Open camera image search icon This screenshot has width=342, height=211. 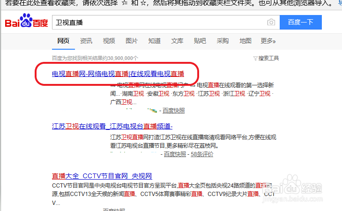click(271, 22)
